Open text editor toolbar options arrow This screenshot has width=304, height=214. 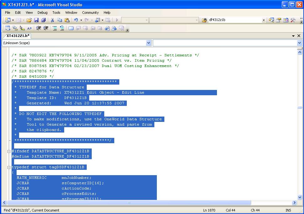point(127,30)
